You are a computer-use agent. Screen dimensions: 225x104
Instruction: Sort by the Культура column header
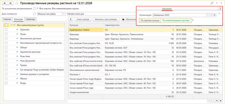tap(86, 25)
